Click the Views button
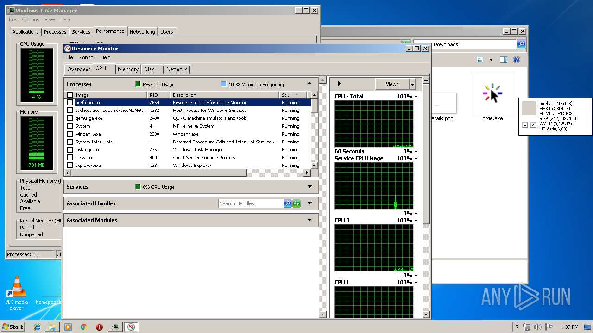This screenshot has width=593, height=333. pos(392,84)
